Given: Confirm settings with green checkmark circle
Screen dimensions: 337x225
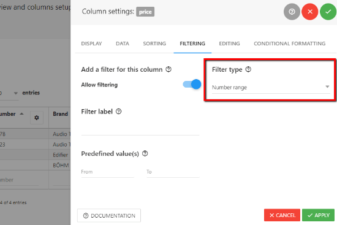Looking at the screenshot, I should (328, 12).
